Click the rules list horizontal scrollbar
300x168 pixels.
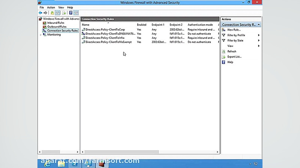tap(121, 152)
